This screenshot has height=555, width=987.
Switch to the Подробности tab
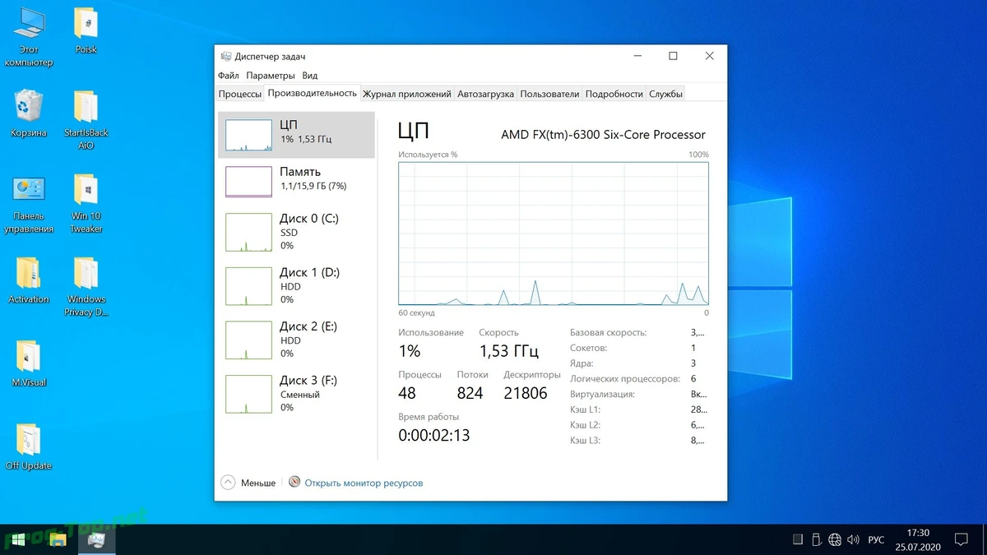point(614,94)
